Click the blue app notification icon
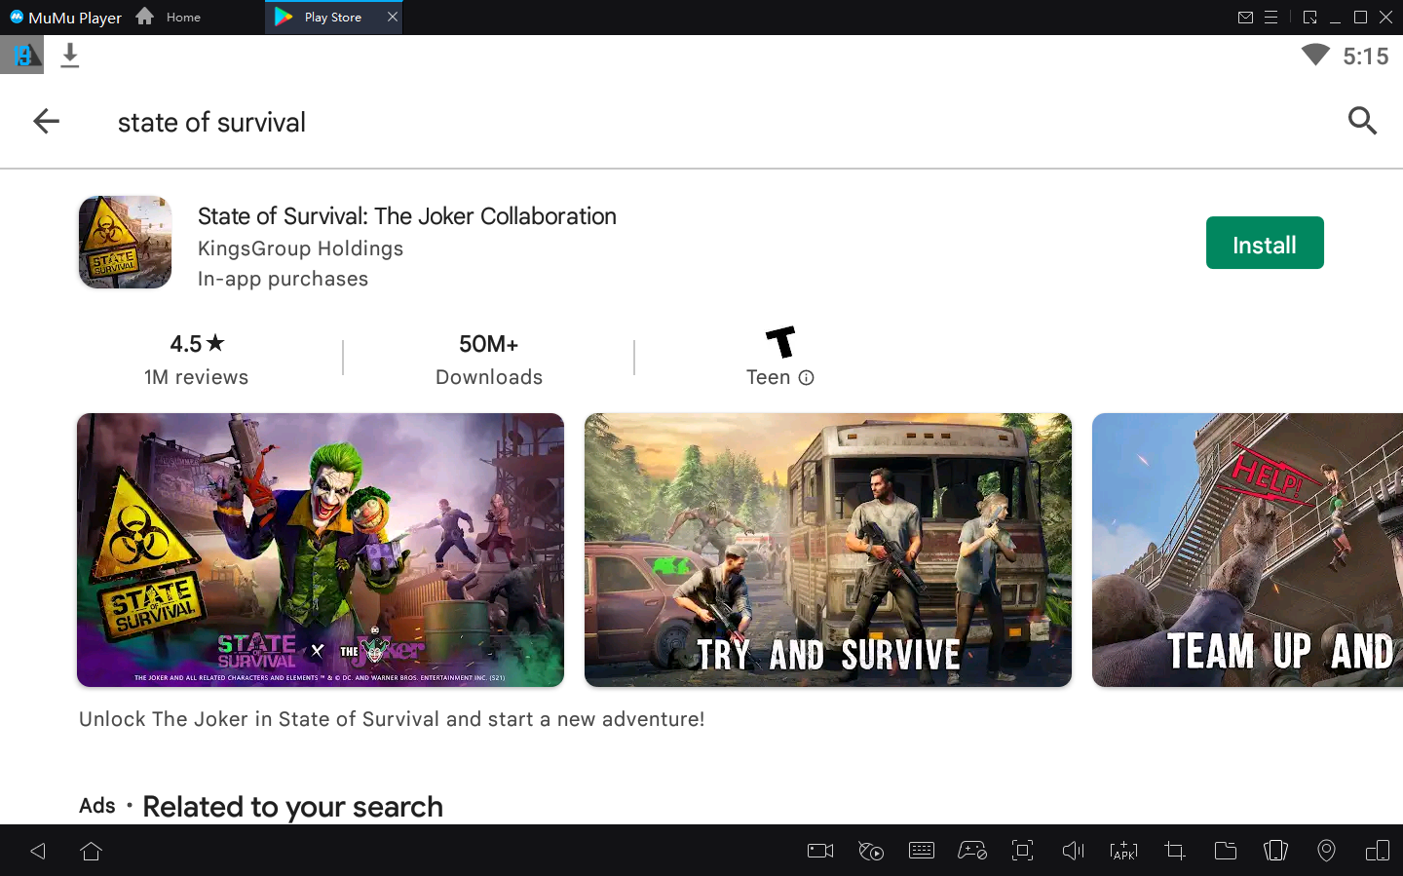Viewport: 1403px width, 876px height. [x=21, y=56]
